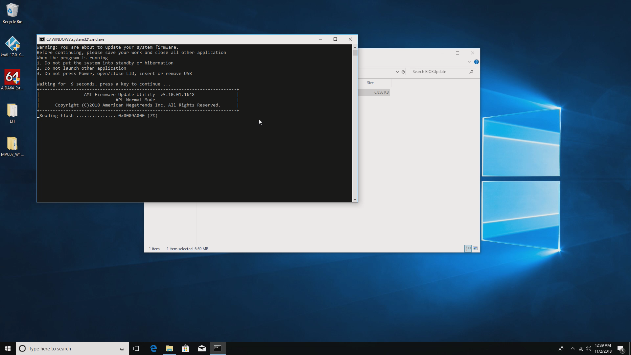Click the cmd window scroll down arrow
This screenshot has height=355, width=631.
pyautogui.click(x=355, y=200)
